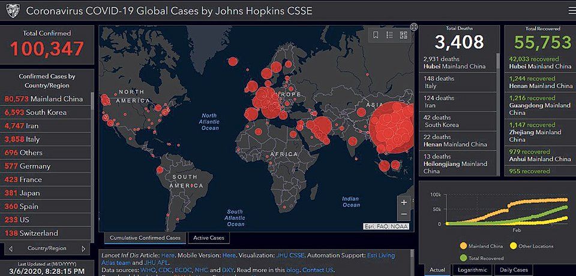Select 4,747 Iran row
Image resolution: width=576 pixels, height=276 pixels.
coord(45,126)
